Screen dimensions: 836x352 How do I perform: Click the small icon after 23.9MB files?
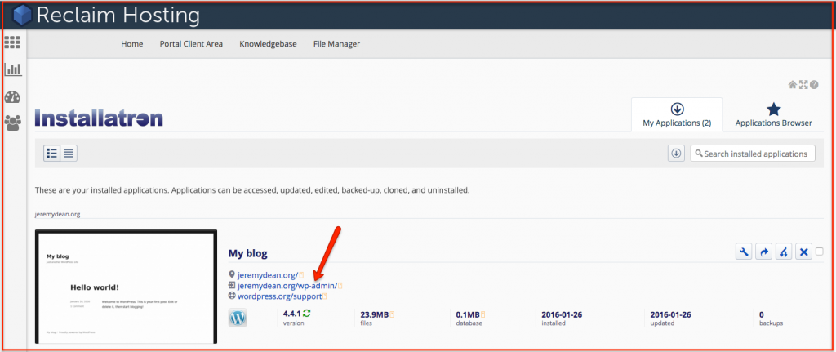click(x=393, y=314)
